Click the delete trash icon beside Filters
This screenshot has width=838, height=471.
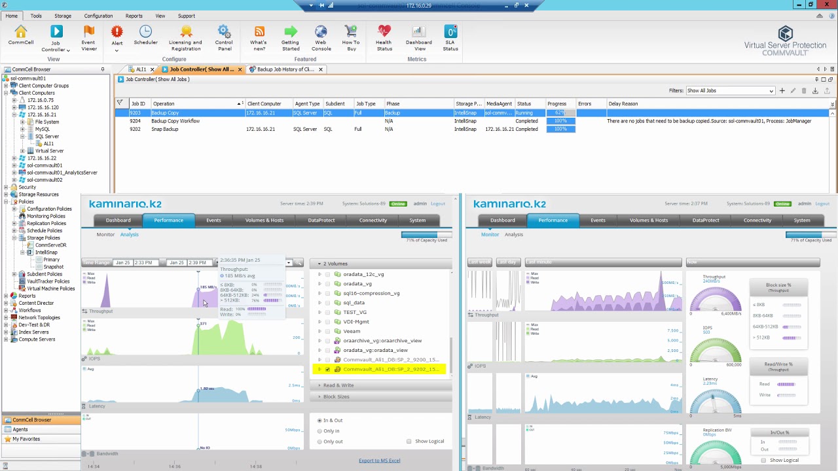point(804,91)
